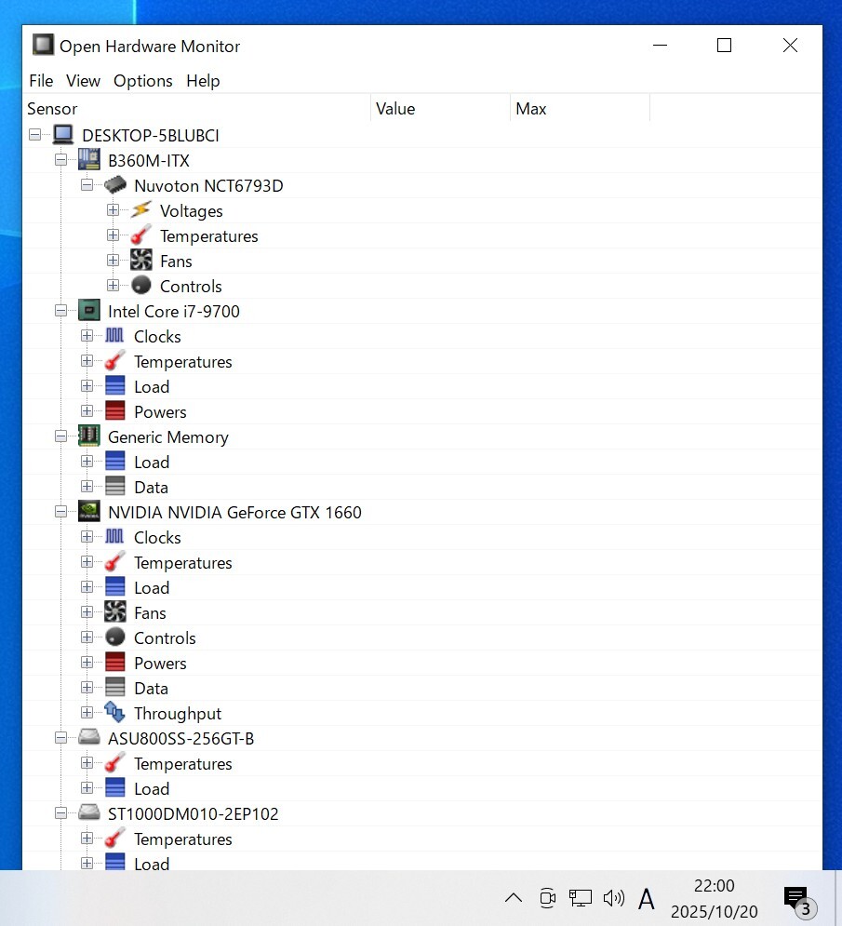Click the Value column header

pos(440,109)
